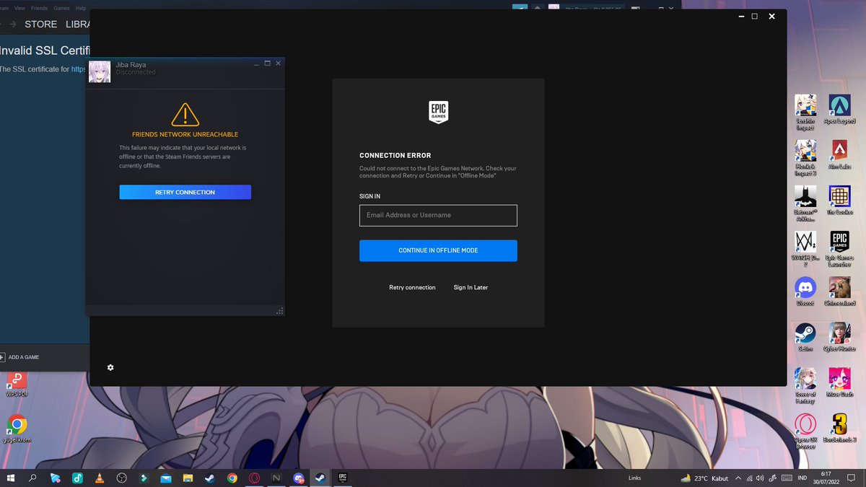Click the friends window resize grip corner

pyautogui.click(x=280, y=311)
